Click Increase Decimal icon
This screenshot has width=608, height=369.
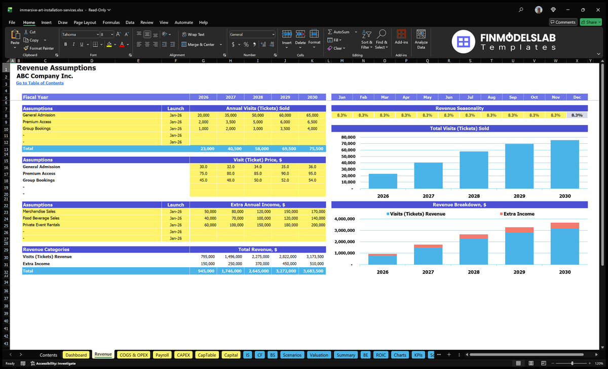click(263, 45)
